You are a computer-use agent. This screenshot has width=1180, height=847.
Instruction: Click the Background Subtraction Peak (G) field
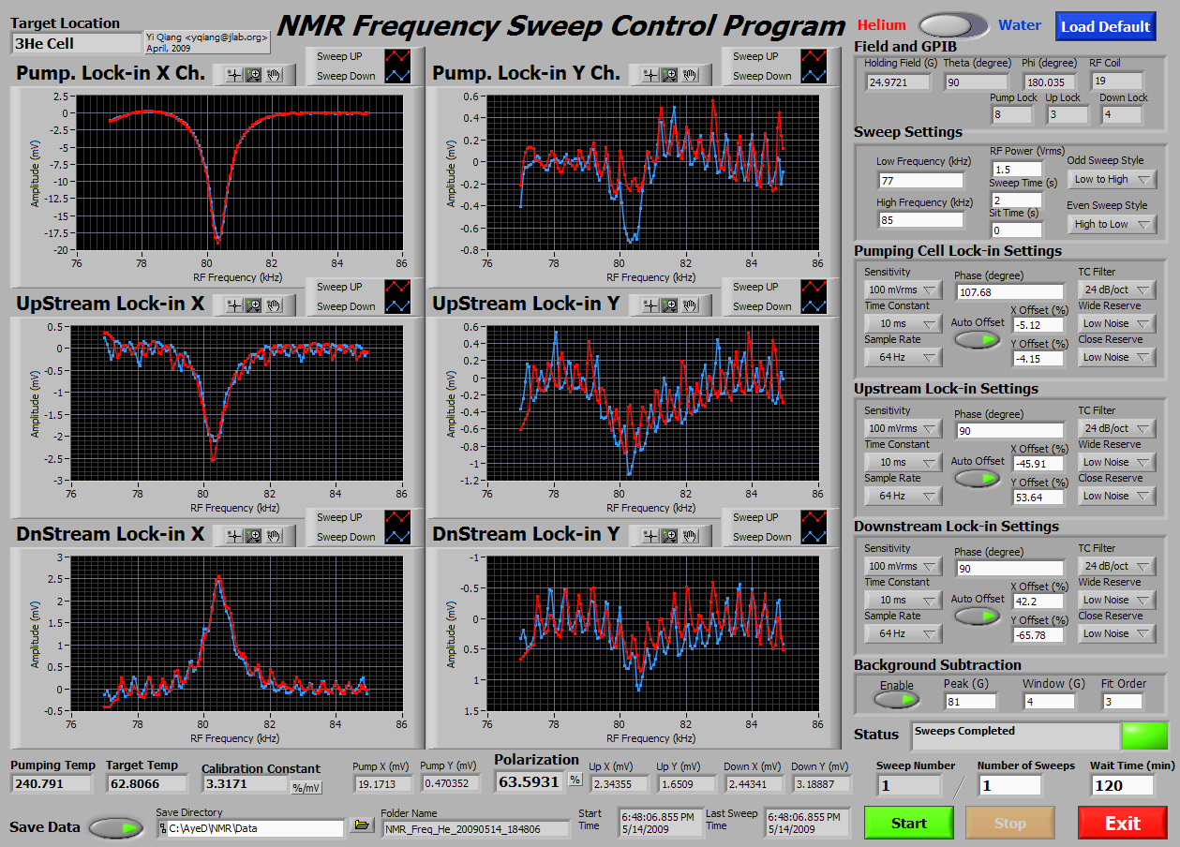point(970,701)
